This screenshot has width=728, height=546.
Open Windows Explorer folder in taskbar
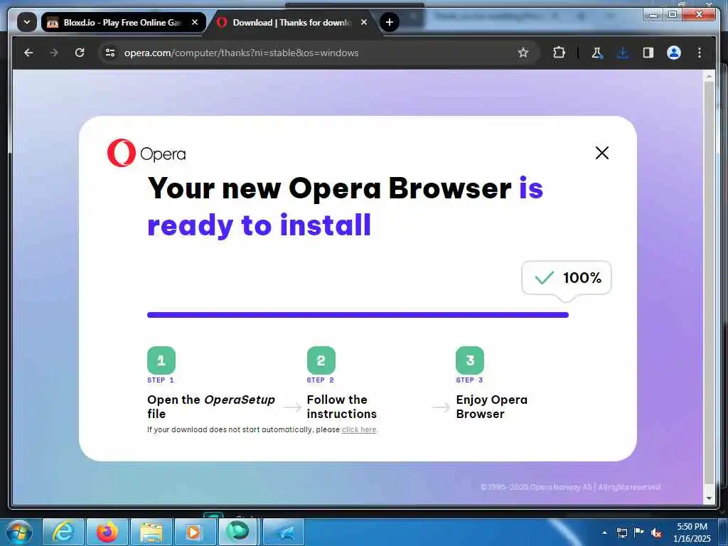point(151,532)
